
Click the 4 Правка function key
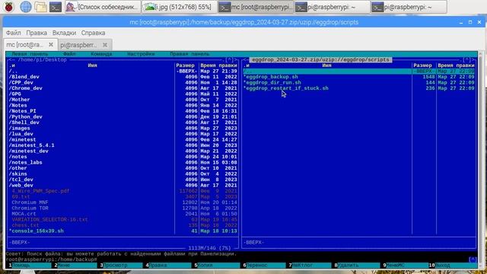[x=168, y=266]
